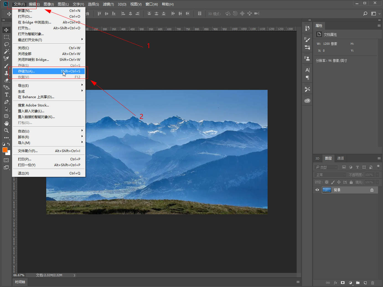The height and width of the screenshot is (287, 383).
Task: Toggle type layer filter T icon
Action: point(357,167)
